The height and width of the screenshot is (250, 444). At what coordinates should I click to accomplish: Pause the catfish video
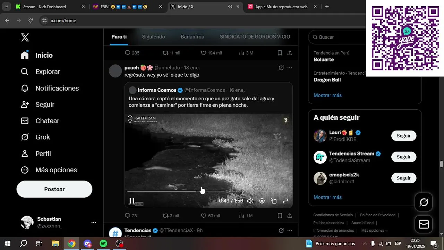pos(132,201)
